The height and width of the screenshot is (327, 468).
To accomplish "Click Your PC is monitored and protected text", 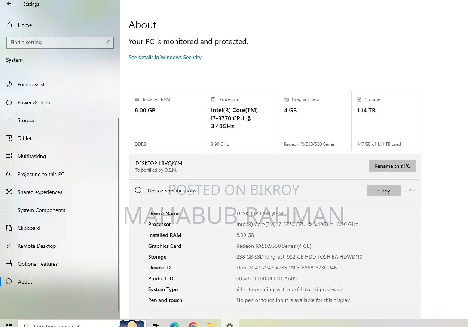I will click(189, 42).
